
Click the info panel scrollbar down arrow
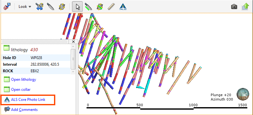[73, 72]
